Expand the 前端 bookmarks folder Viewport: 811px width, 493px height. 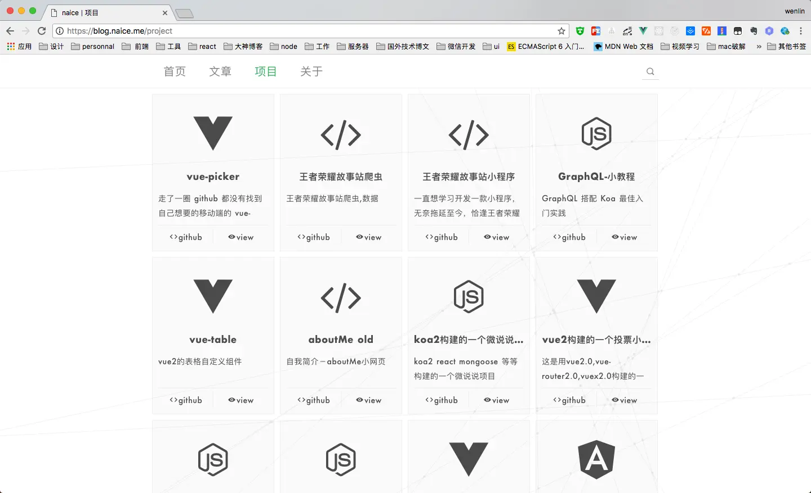136,47
